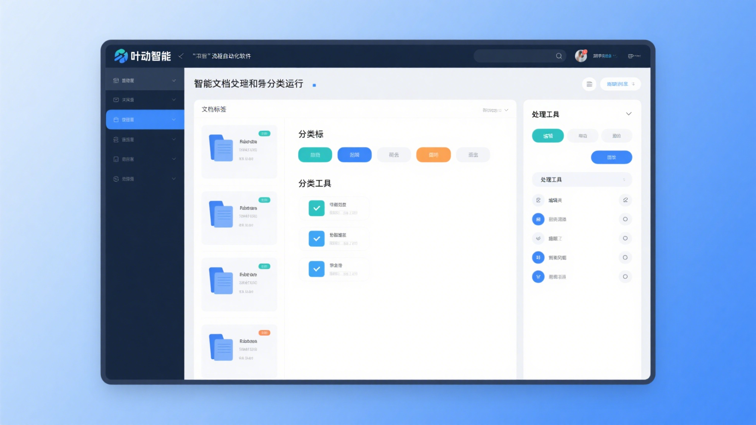Click the sidebar collapse arrow next to the logo
This screenshot has width=756, height=425.
(181, 56)
